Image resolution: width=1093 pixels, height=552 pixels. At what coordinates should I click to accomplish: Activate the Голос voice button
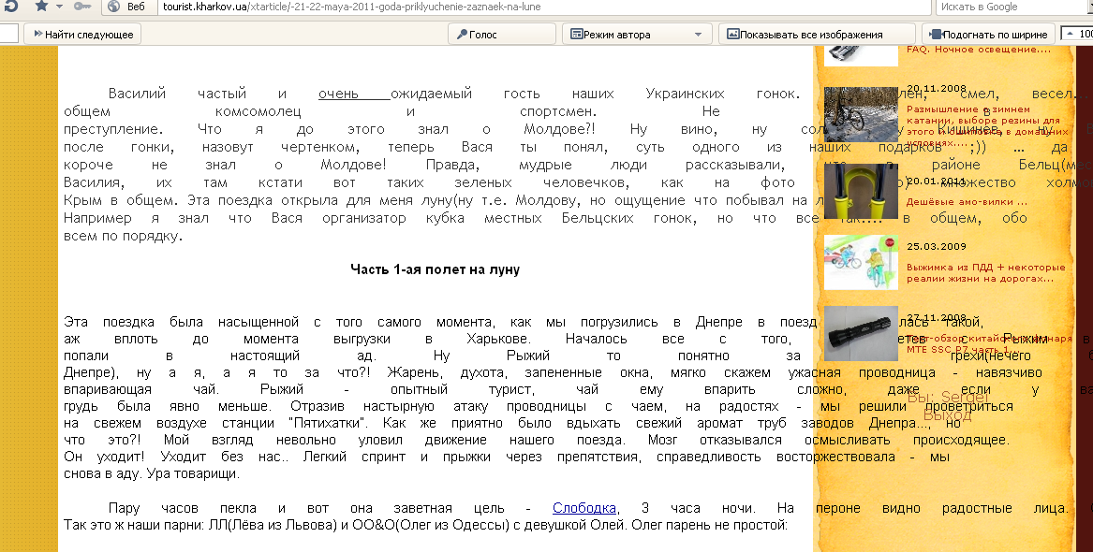click(x=477, y=35)
